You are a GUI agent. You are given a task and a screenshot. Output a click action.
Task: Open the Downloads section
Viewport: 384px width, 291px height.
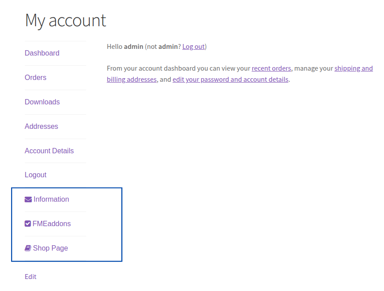[x=42, y=102]
